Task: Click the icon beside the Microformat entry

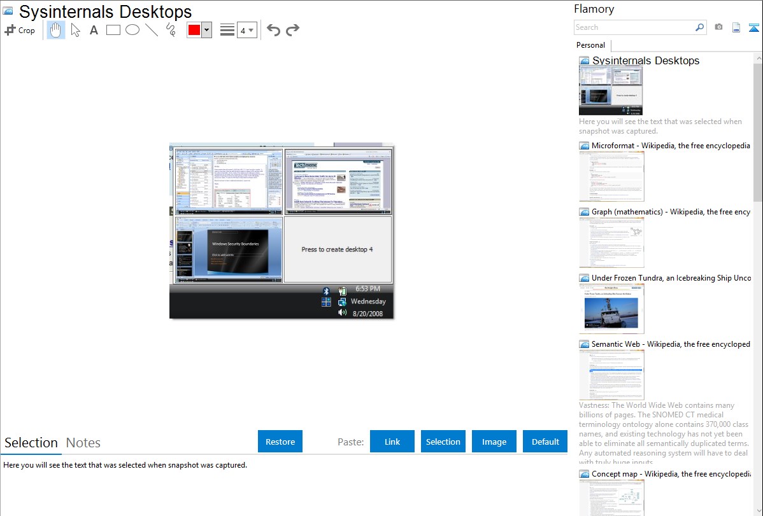Action: (x=584, y=146)
